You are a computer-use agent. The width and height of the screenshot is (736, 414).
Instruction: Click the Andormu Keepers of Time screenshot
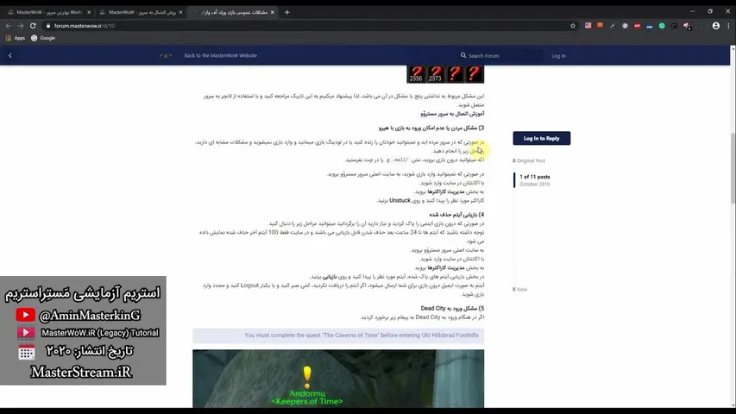[338, 379]
